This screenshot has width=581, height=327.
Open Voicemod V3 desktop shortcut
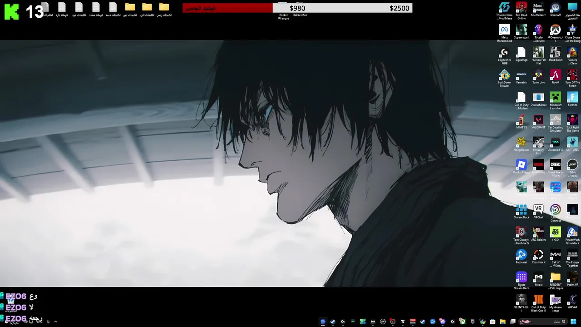point(556,144)
